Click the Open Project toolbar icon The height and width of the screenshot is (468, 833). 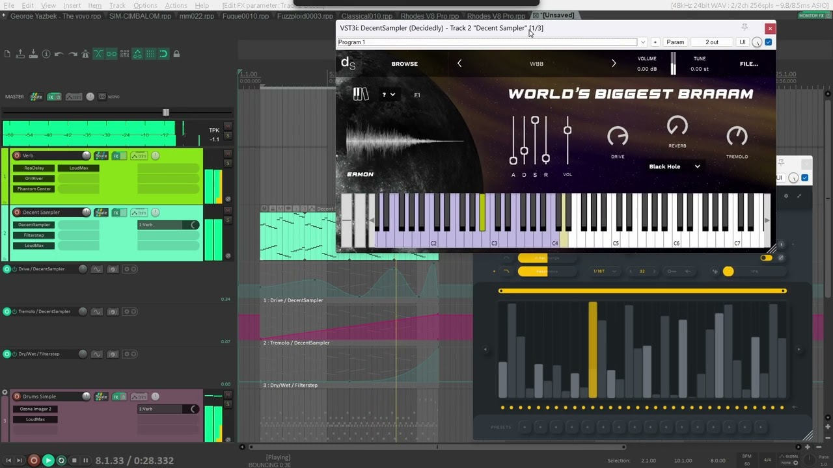point(20,54)
